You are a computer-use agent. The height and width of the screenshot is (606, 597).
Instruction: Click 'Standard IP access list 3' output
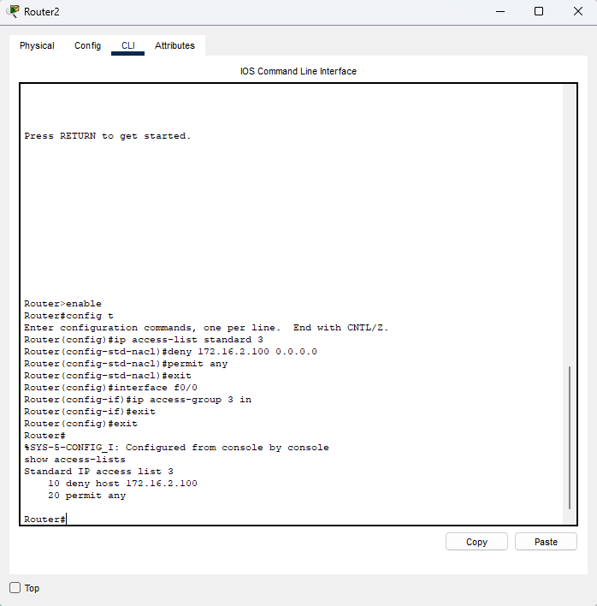tap(99, 472)
